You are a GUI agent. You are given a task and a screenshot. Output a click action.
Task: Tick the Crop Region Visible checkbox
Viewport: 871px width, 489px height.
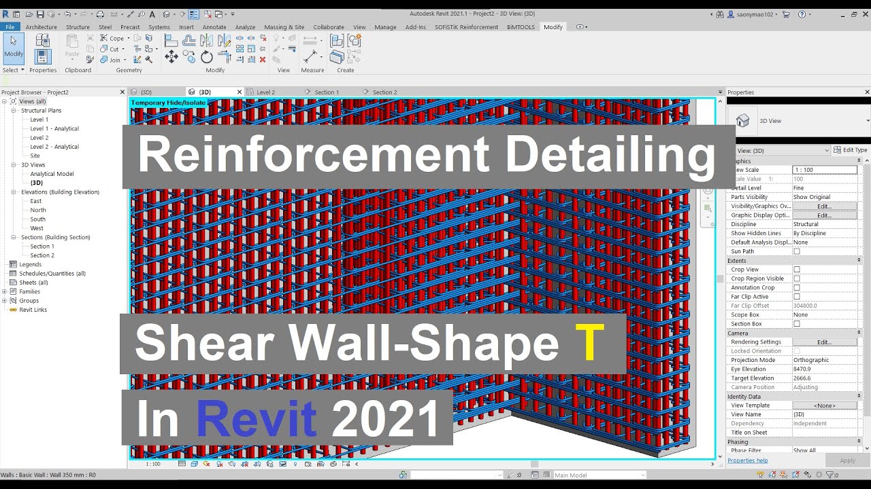coord(797,278)
